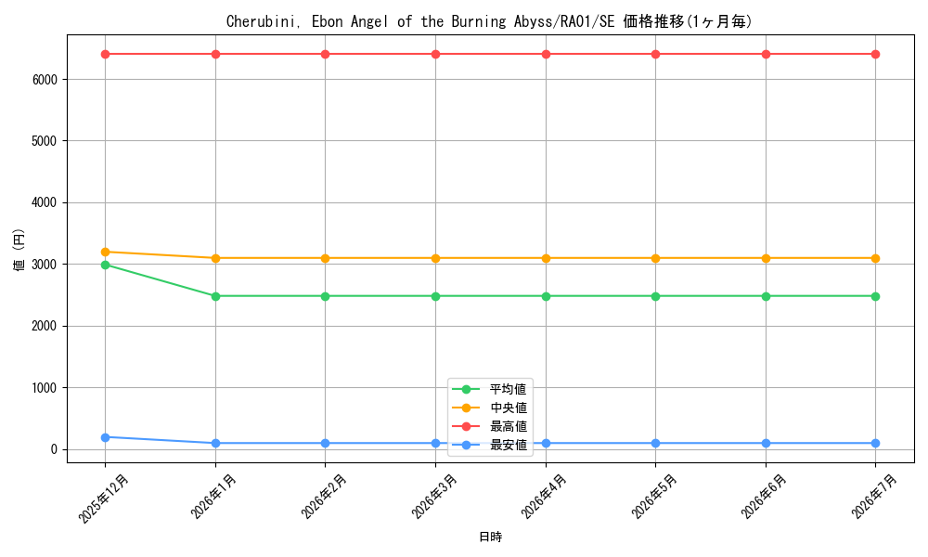Click the green 平均値 point at 2026年7月
Image resolution: width=928 pixels, height=557 pixels.
(875, 296)
